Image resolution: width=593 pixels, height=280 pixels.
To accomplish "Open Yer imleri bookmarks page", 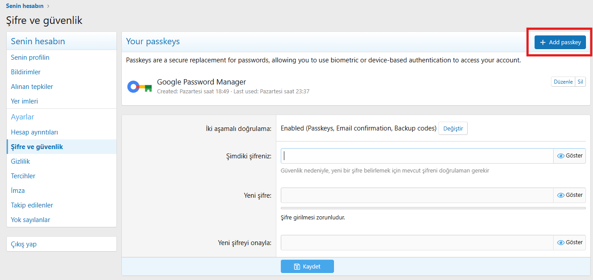I will point(24,101).
